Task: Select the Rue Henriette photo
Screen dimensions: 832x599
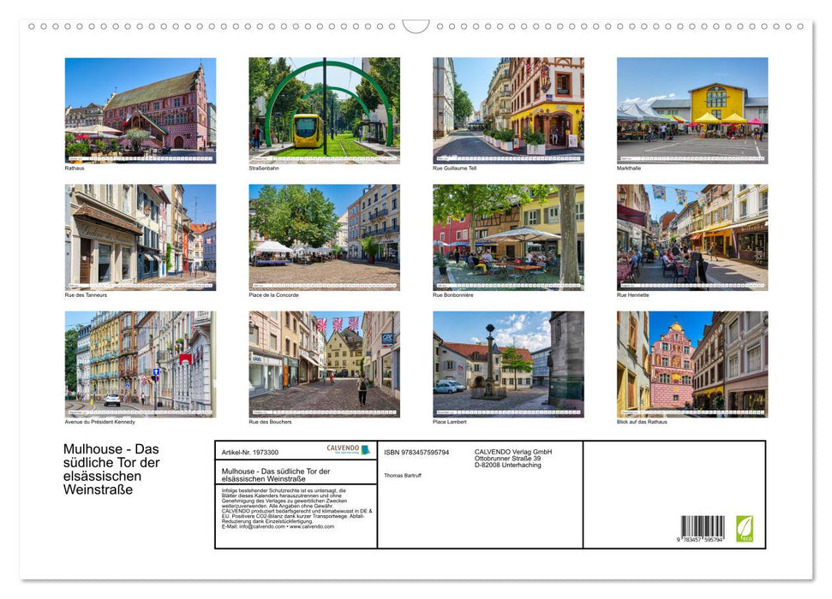Action: coord(695,238)
